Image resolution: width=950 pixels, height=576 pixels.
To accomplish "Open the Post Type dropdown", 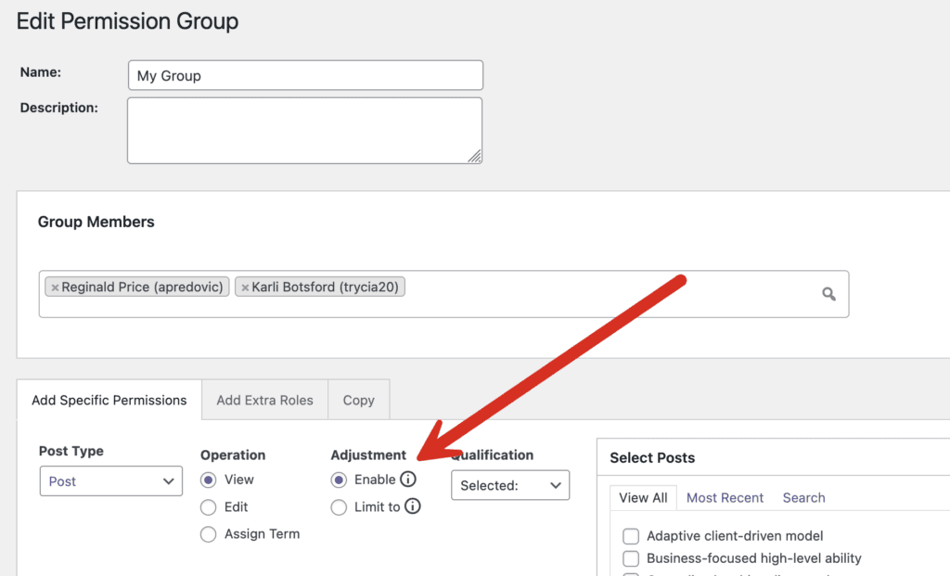I will point(110,481).
